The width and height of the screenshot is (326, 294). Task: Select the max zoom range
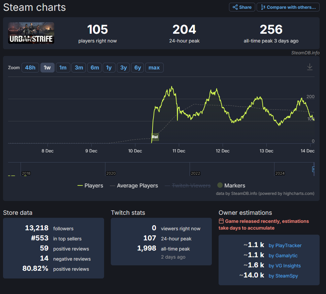(x=154, y=68)
